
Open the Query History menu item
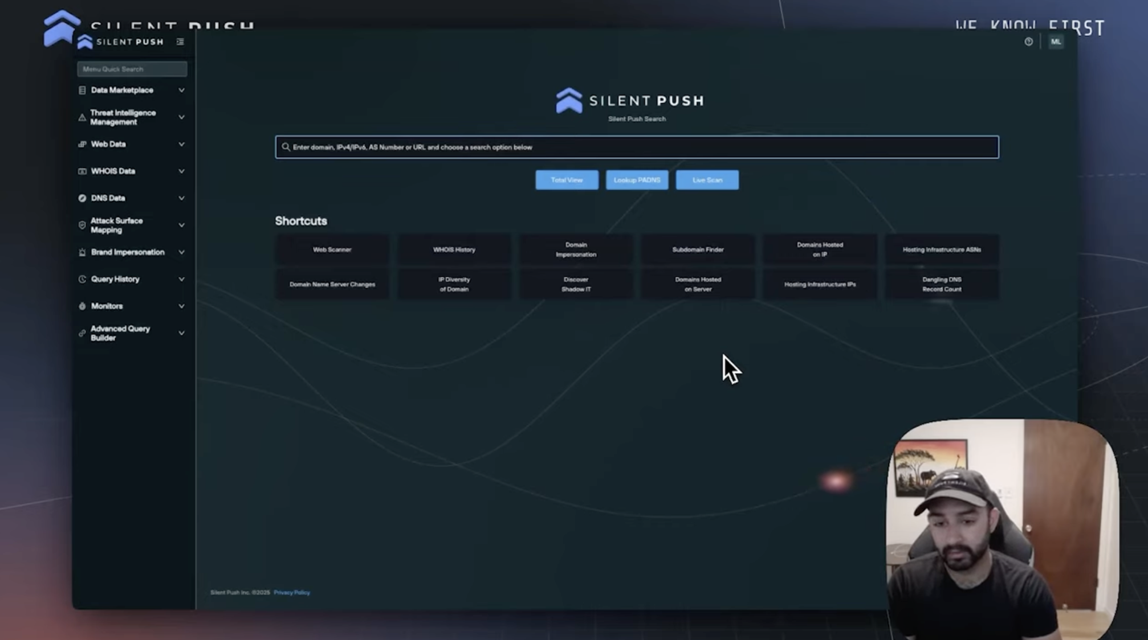coord(132,279)
